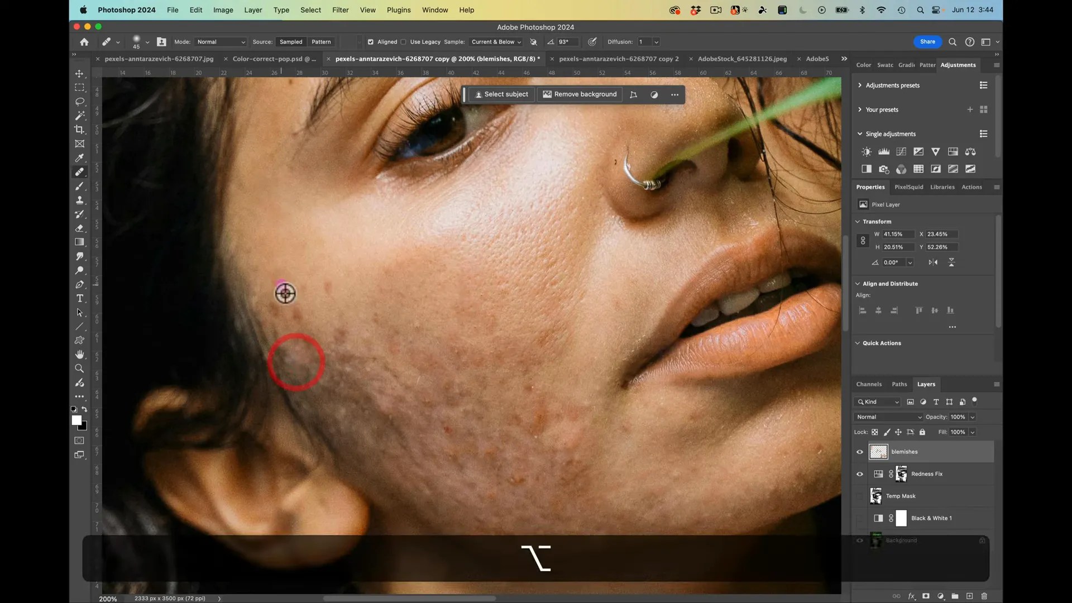This screenshot has width=1072, height=603.
Task: Select the Clone Stamp tool
Action: tap(80, 200)
